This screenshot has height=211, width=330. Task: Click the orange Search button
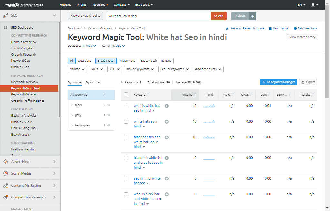pyautogui.click(x=218, y=15)
